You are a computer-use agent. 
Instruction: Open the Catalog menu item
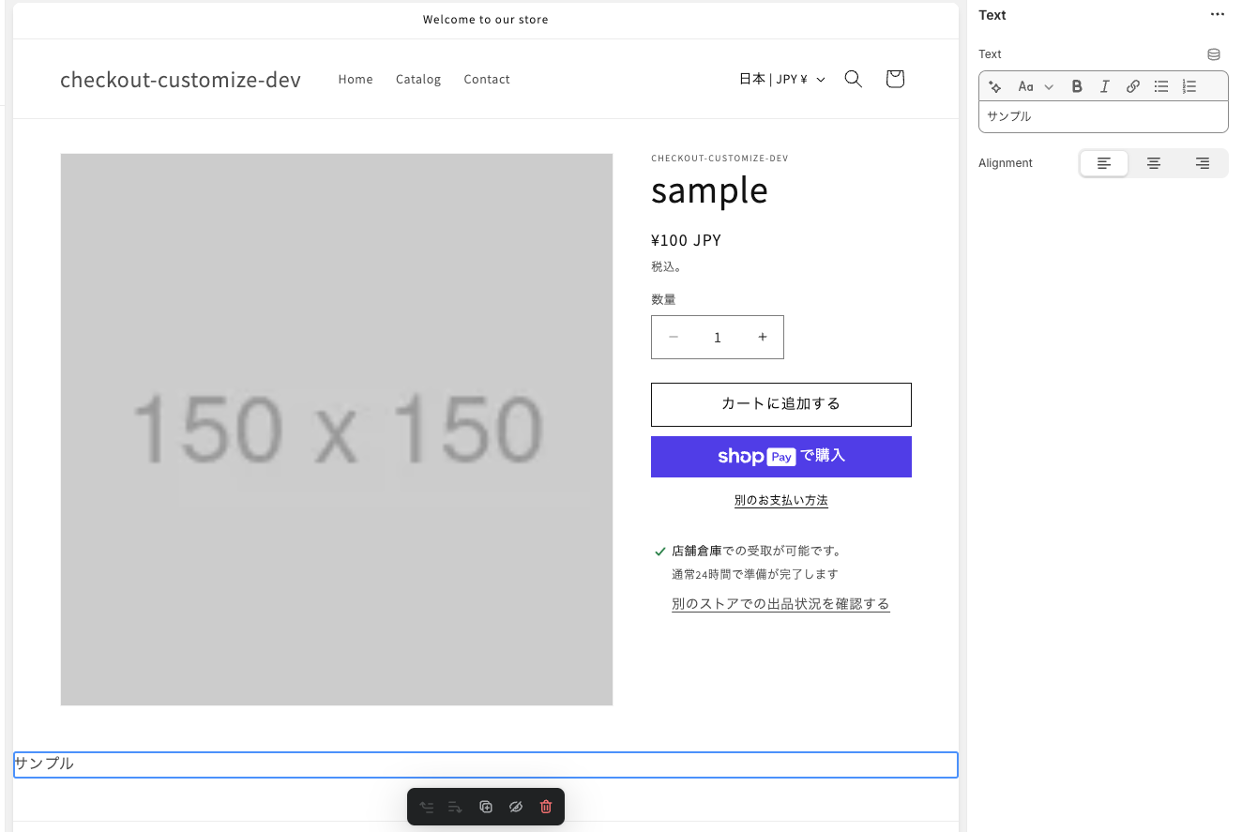click(x=418, y=80)
